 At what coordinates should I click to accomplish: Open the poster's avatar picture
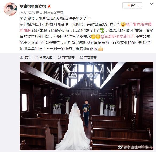(10, 9)
